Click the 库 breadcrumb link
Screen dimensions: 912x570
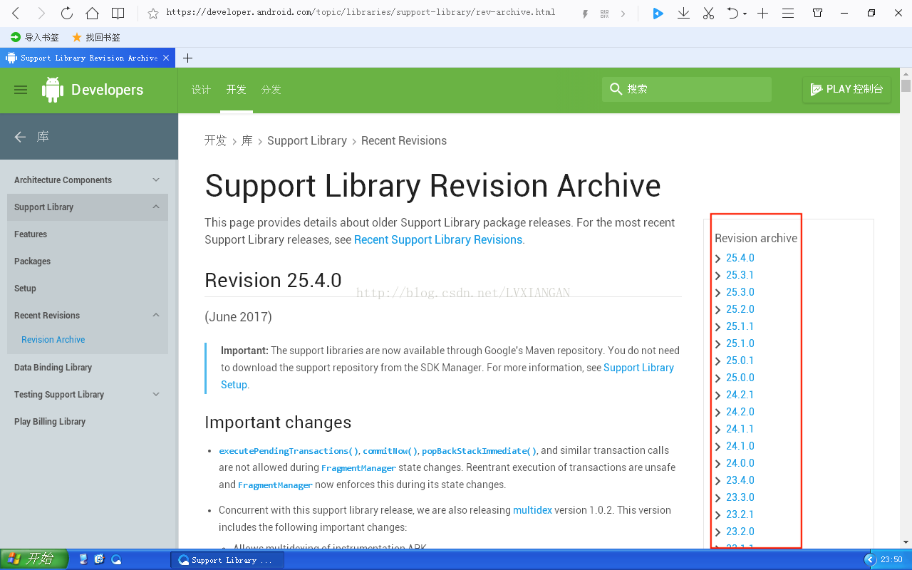(247, 141)
